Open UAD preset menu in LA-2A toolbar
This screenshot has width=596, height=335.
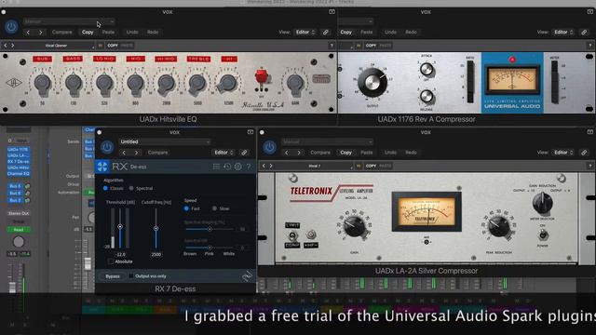[x=315, y=166]
